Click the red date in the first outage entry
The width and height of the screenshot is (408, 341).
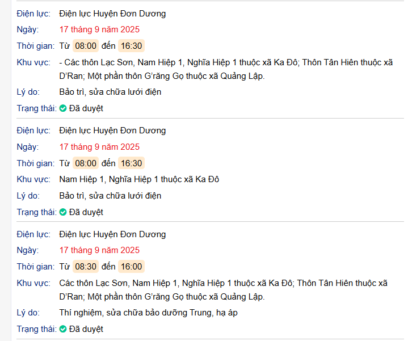(x=99, y=30)
